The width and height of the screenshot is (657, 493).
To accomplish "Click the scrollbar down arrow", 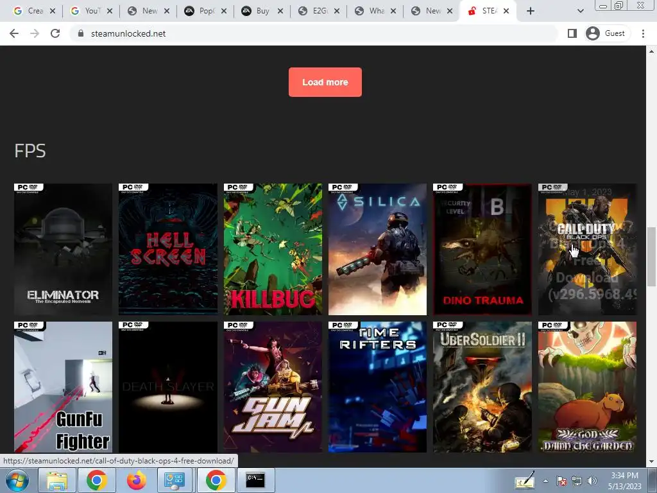I will 651,462.
